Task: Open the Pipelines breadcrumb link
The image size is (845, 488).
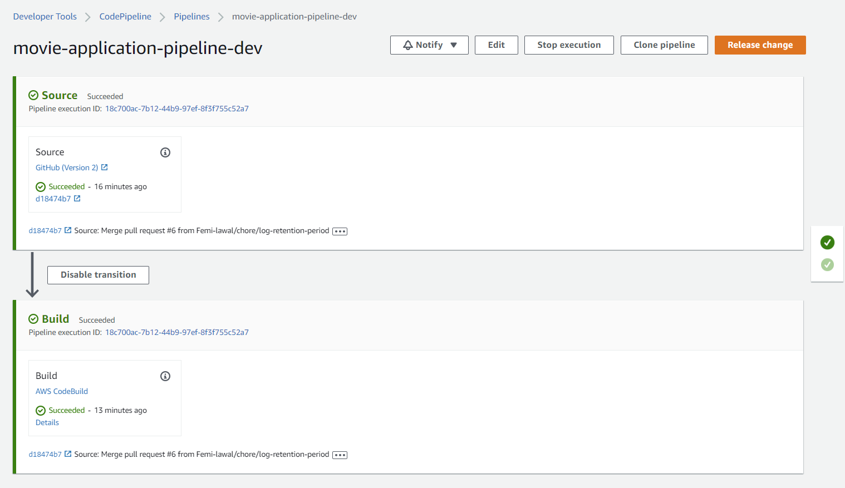Action: point(191,17)
